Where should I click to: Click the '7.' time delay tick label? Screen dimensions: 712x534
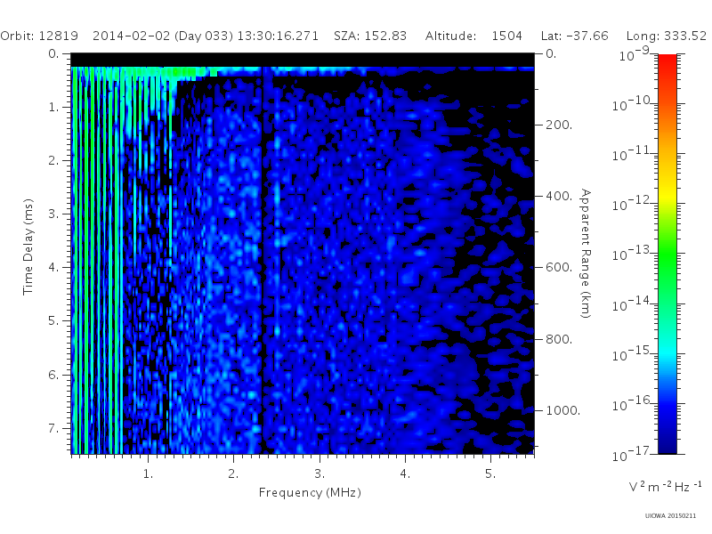click(x=53, y=428)
